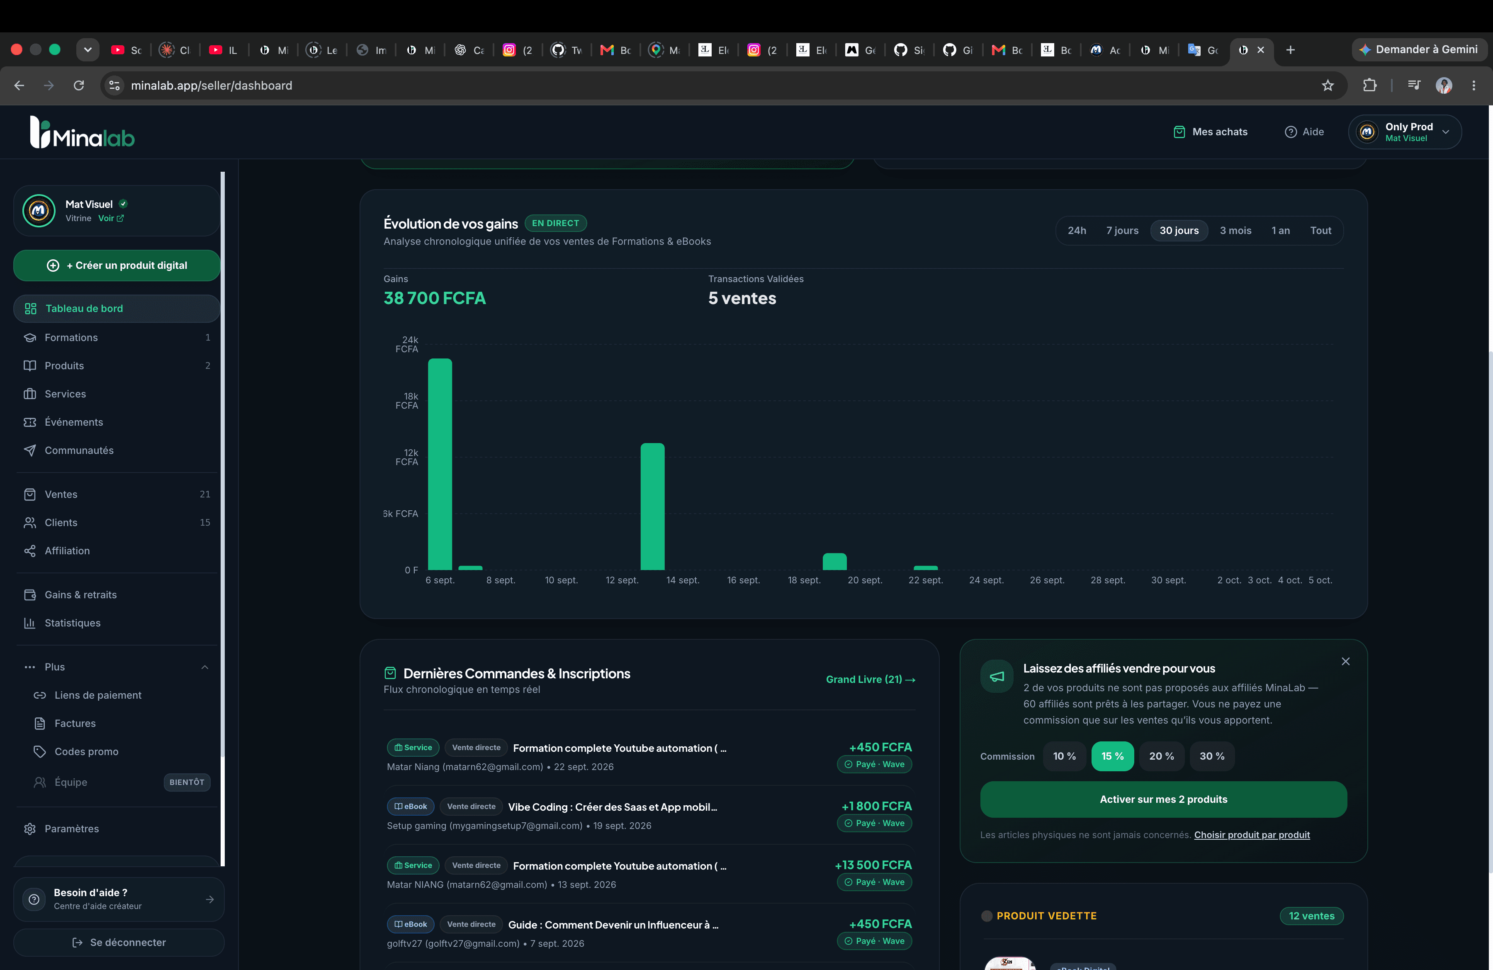Image resolution: width=1493 pixels, height=970 pixels.
Task: Open the Événements section
Action: (x=117, y=422)
